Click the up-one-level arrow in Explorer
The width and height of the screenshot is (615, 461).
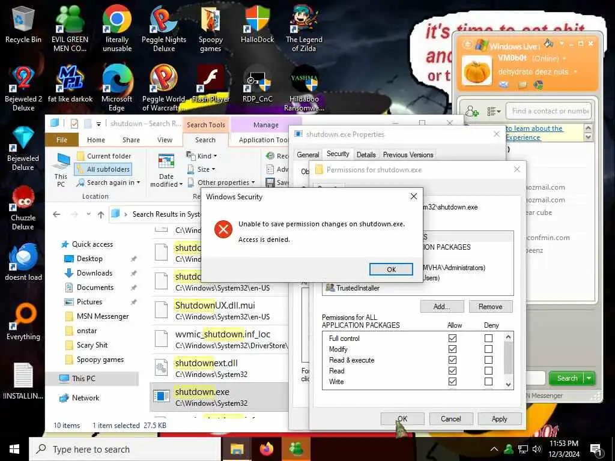tap(101, 214)
